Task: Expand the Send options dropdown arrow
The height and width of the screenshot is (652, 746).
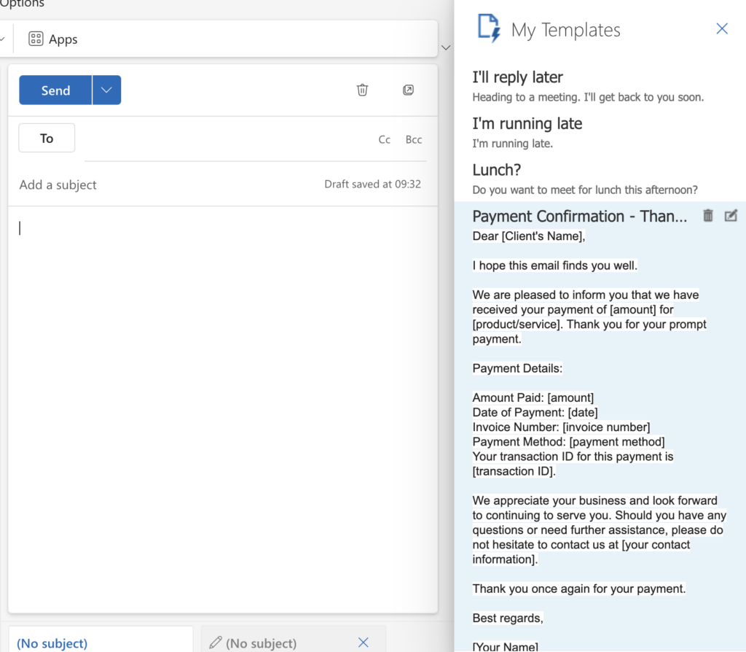Action: [106, 90]
